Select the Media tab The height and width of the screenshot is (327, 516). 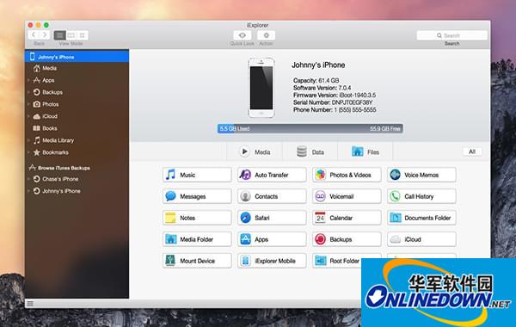pyautogui.click(x=255, y=151)
